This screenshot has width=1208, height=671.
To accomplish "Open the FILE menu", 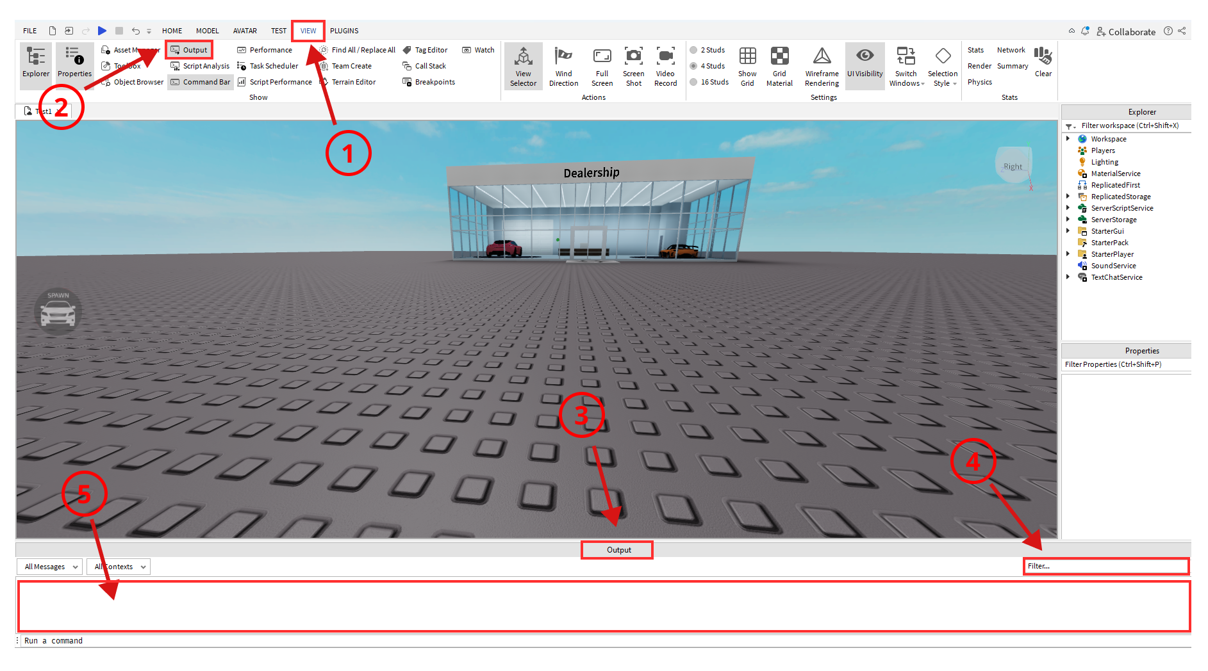I will [x=30, y=31].
